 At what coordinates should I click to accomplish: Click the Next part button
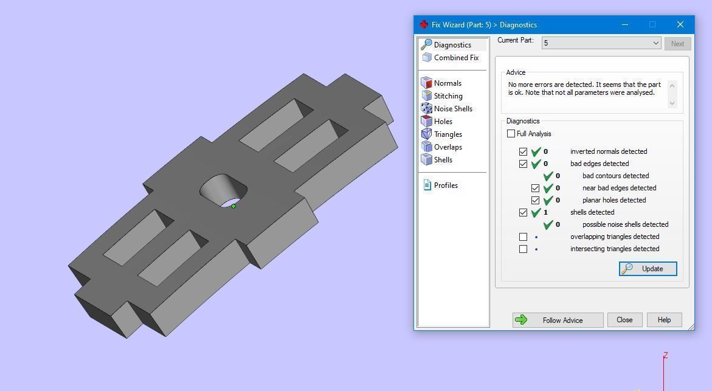[677, 44]
